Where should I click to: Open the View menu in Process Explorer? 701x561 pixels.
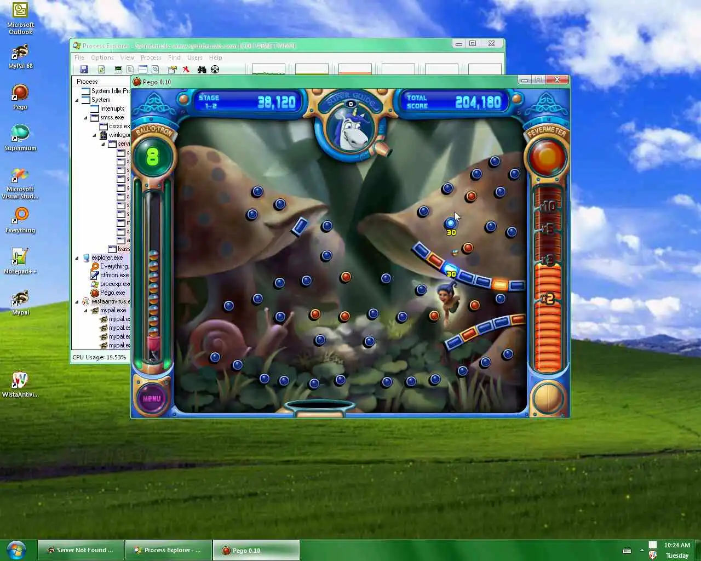(127, 58)
